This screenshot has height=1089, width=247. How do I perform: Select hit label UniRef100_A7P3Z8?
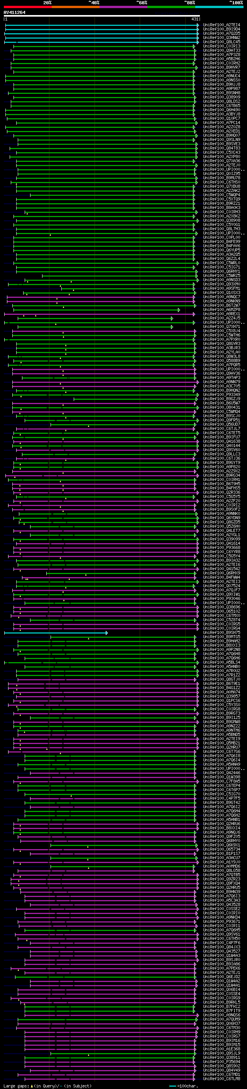(x=222, y=54)
